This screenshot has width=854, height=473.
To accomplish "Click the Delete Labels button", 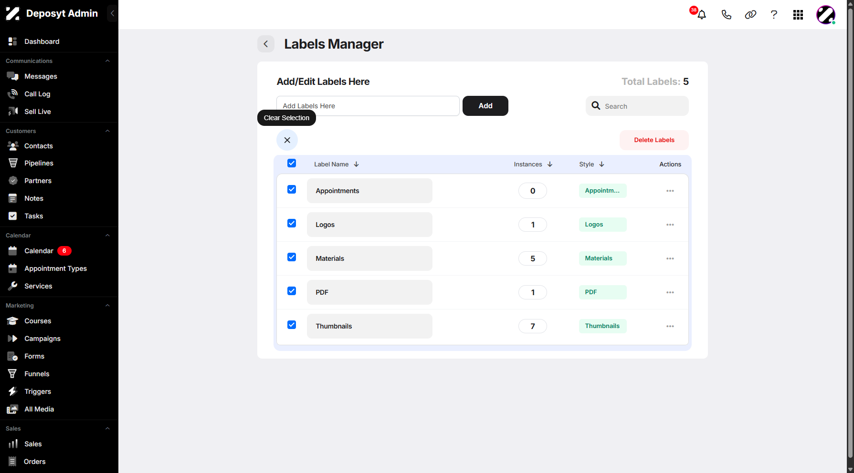I will (x=654, y=140).
